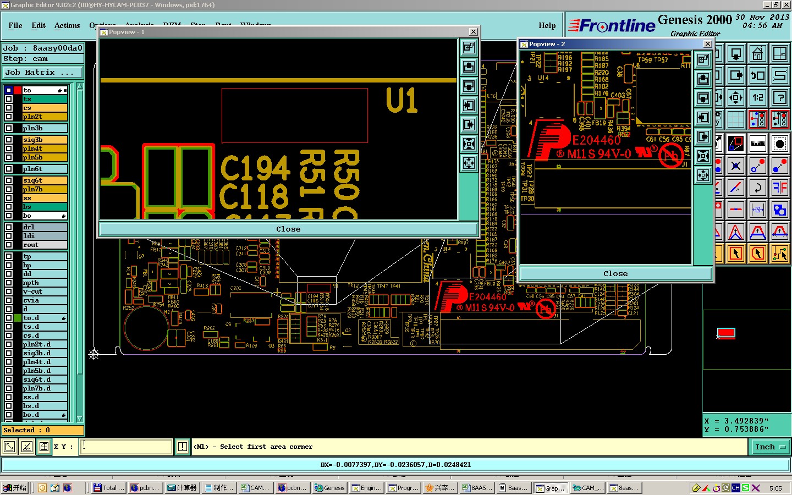The width and height of the screenshot is (792, 495).
Task: Toggle checkbox for layer rout
Action: pos(9,245)
